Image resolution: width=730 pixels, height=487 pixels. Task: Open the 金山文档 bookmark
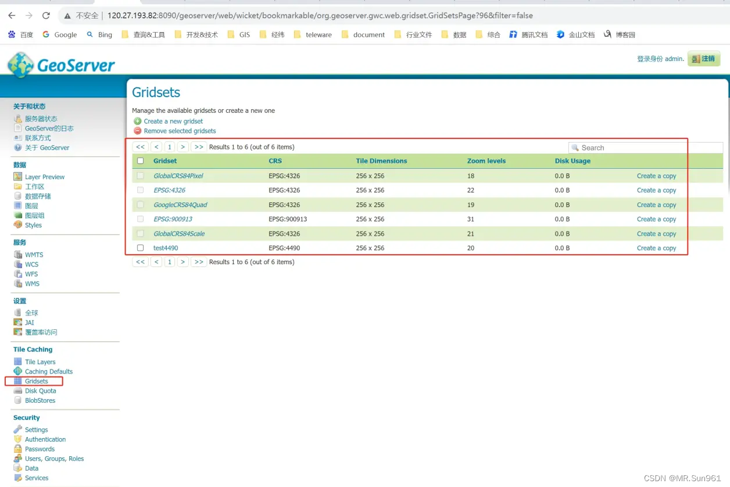(x=576, y=34)
